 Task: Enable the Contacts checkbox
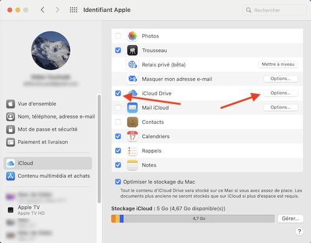click(x=118, y=122)
